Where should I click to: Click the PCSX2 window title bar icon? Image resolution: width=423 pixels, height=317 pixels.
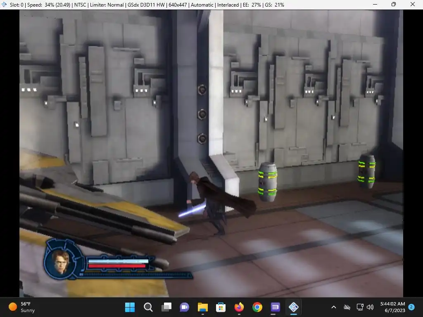[x=4, y=5]
